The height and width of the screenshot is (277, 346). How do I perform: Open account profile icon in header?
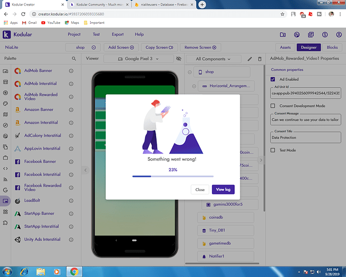click(339, 34)
